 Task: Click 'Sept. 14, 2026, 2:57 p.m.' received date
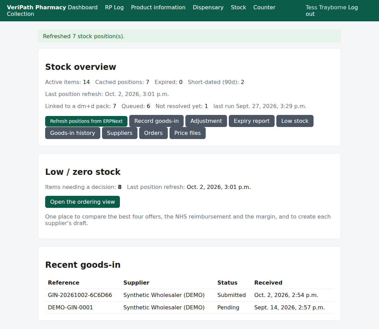point(289,308)
